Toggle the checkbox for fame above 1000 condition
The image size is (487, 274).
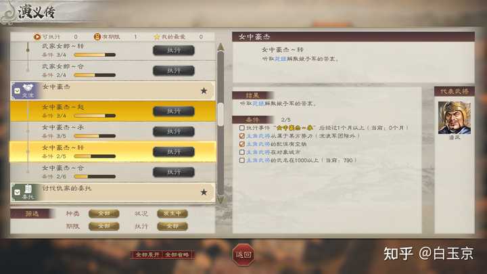tap(241, 160)
